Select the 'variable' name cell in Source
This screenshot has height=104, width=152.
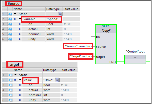pyautogui.click(x=34, y=19)
